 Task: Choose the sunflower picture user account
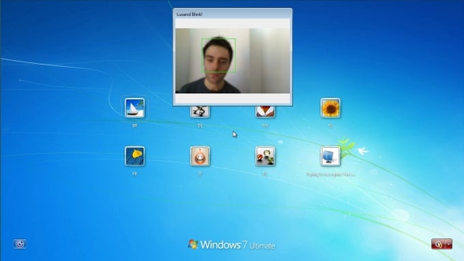point(330,108)
